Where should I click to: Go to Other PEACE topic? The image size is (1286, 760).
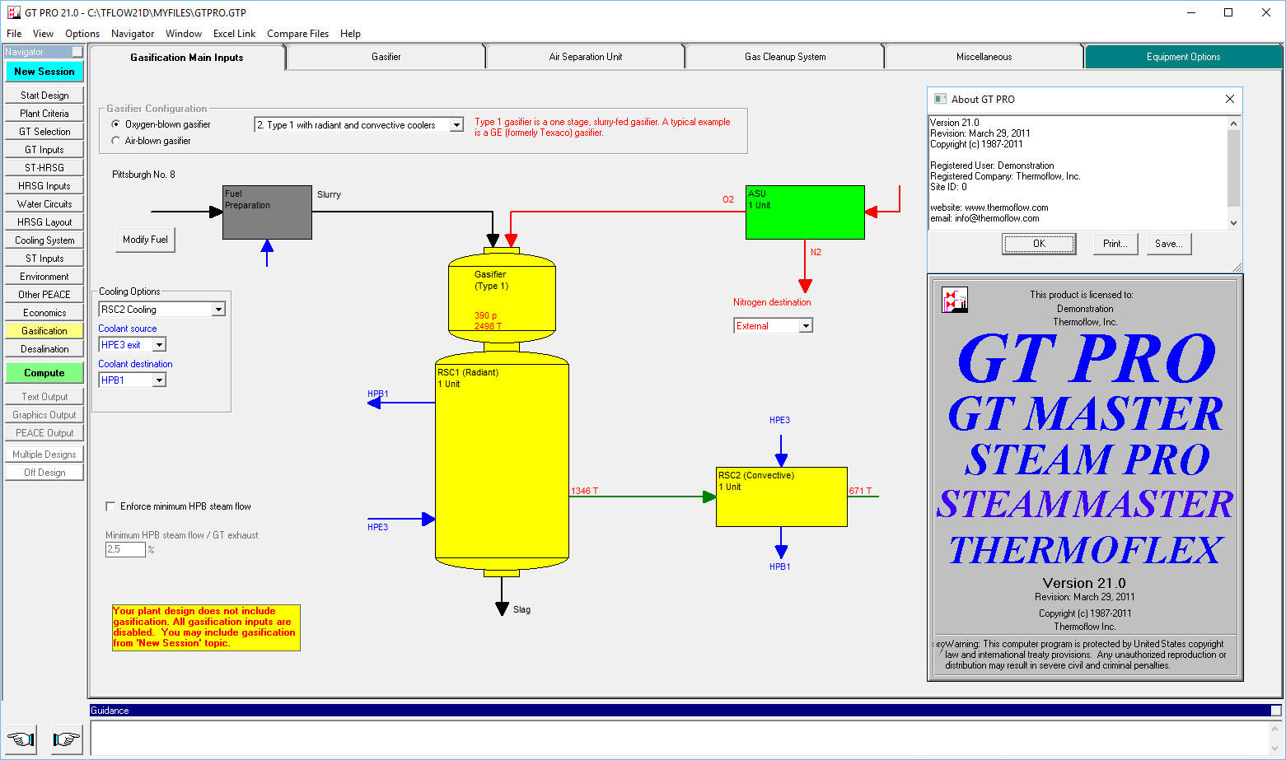(44, 295)
